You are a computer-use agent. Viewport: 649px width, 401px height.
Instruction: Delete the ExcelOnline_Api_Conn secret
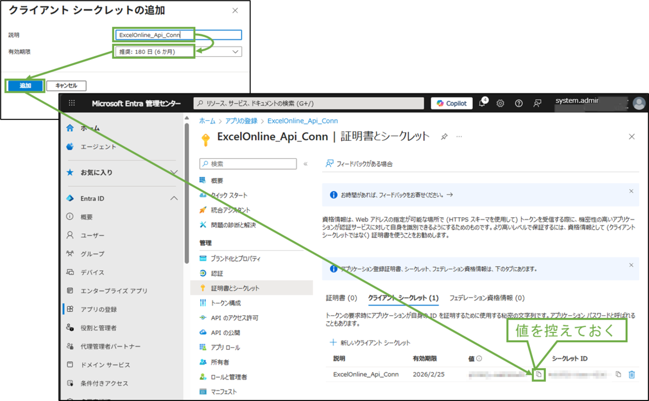(x=632, y=374)
